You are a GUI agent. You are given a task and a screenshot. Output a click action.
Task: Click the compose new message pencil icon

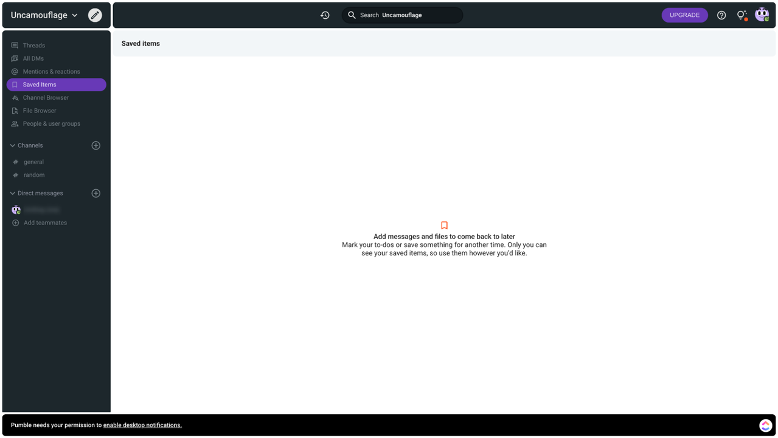pos(95,15)
